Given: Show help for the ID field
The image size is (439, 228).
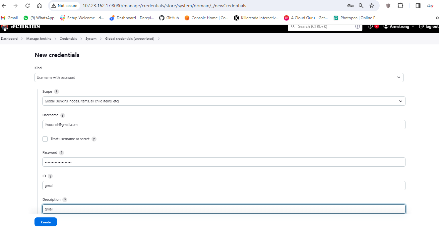Looking at the screenshot, I should click(50, 176).
